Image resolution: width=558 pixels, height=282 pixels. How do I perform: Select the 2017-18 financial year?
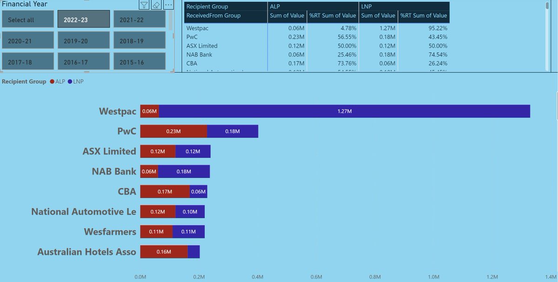point(27,61)
